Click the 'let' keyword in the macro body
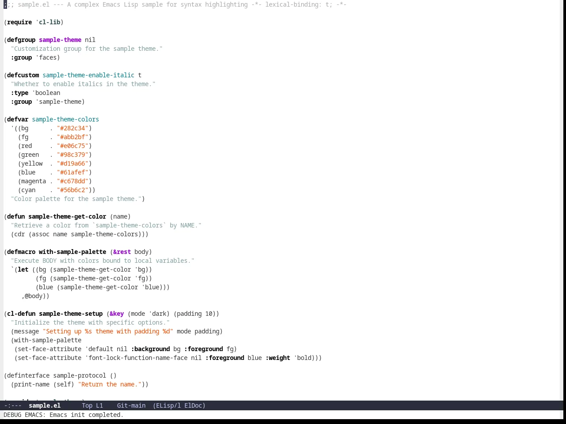Viewport: 566px width, 424px height. [x=23, y=269]
